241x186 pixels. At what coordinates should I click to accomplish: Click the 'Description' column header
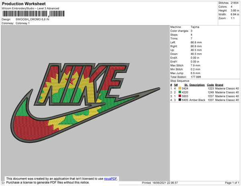(x=197, y=85)
